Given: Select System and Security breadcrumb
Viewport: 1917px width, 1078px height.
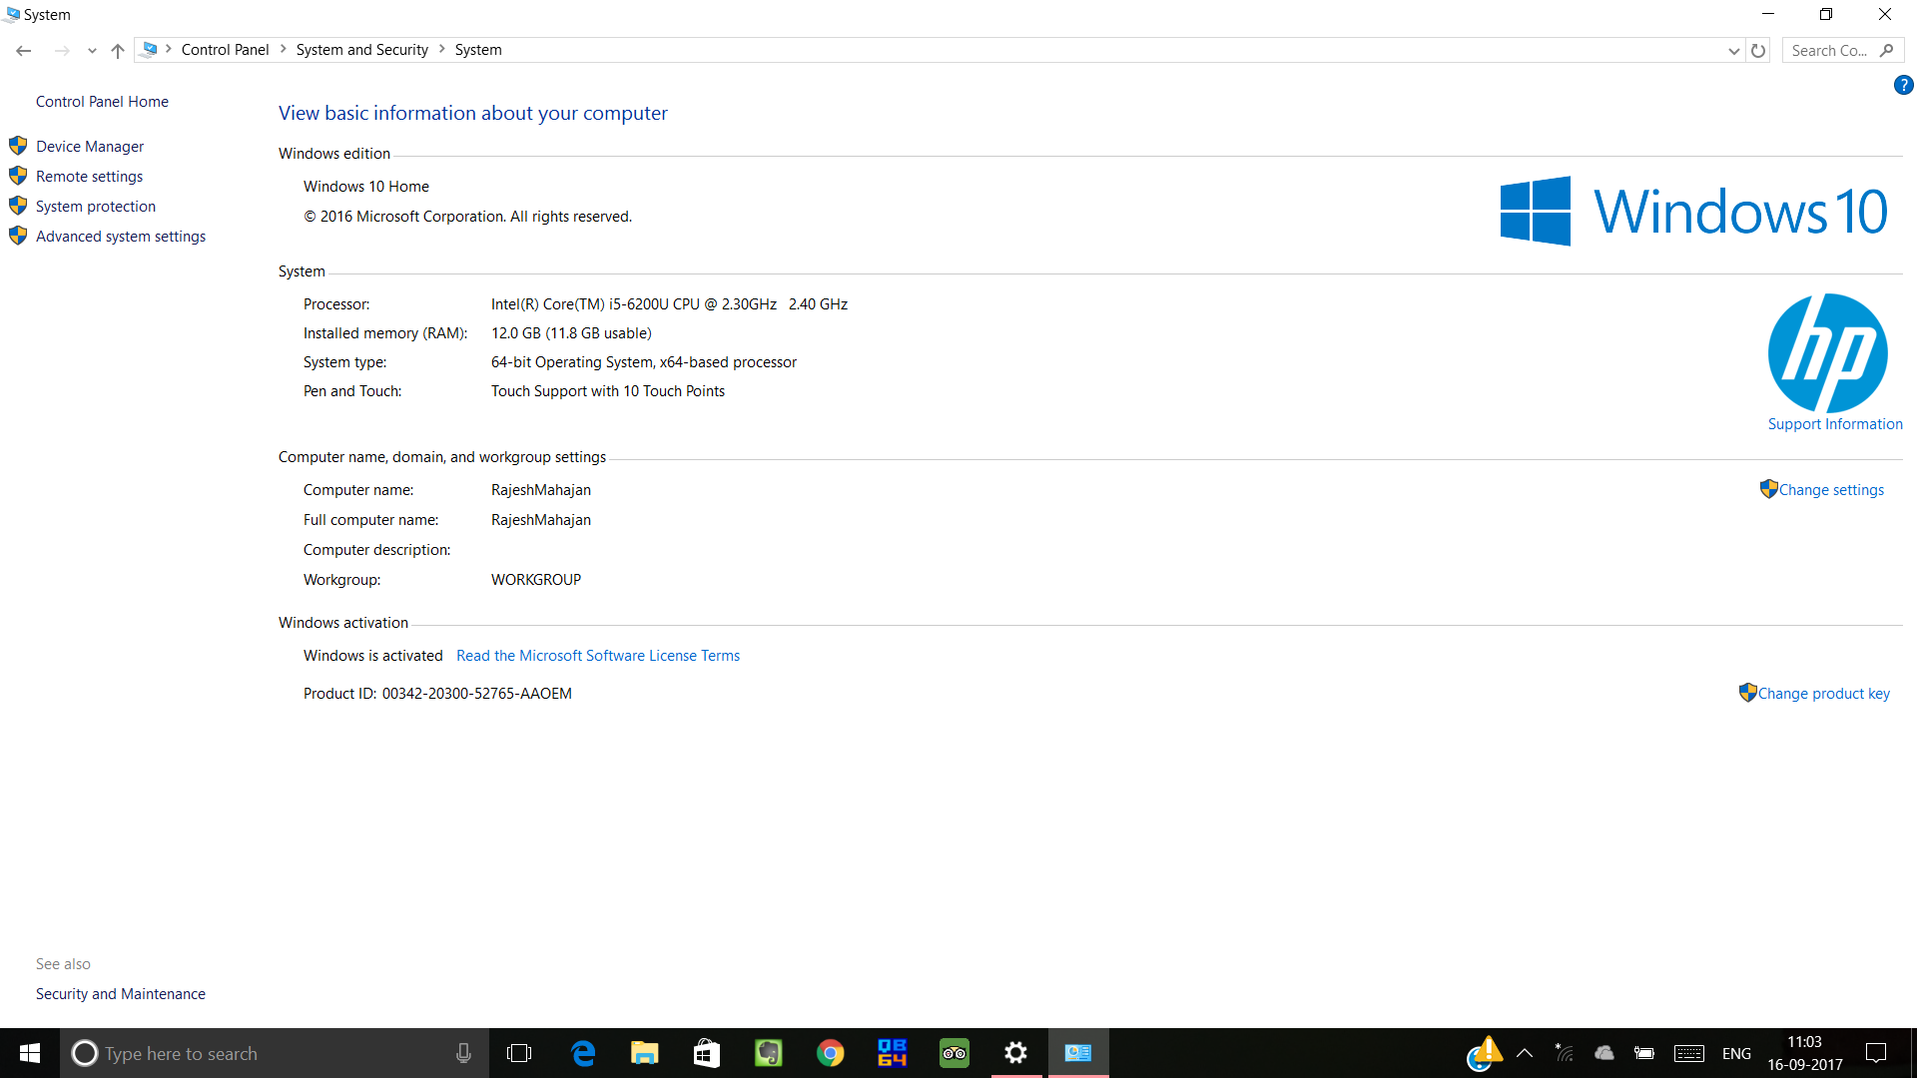Looking at the screenshot, I should [x=361, y=50].
